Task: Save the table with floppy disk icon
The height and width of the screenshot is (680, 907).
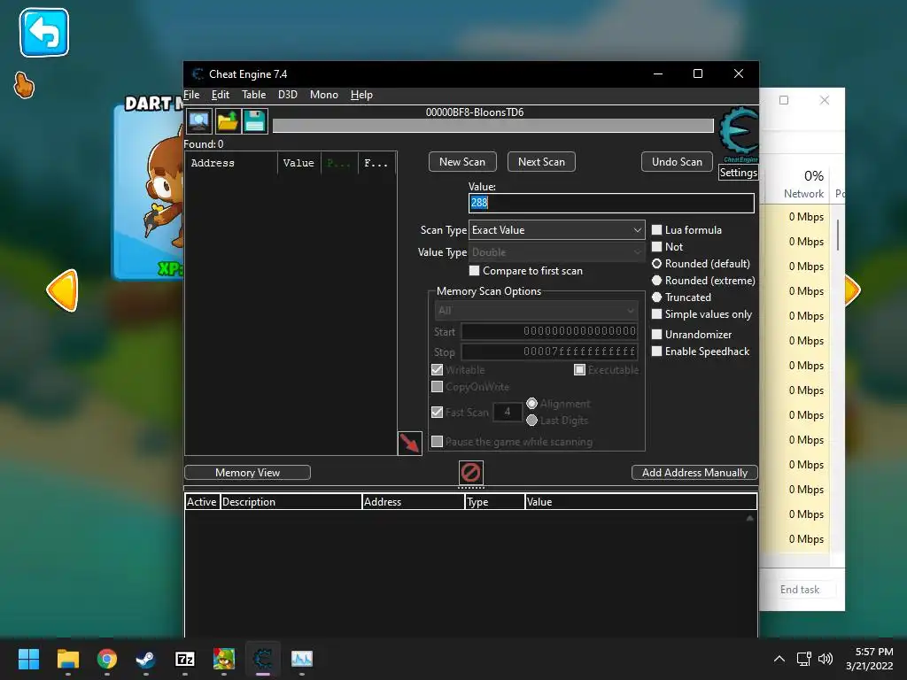Action: point(254,121)
